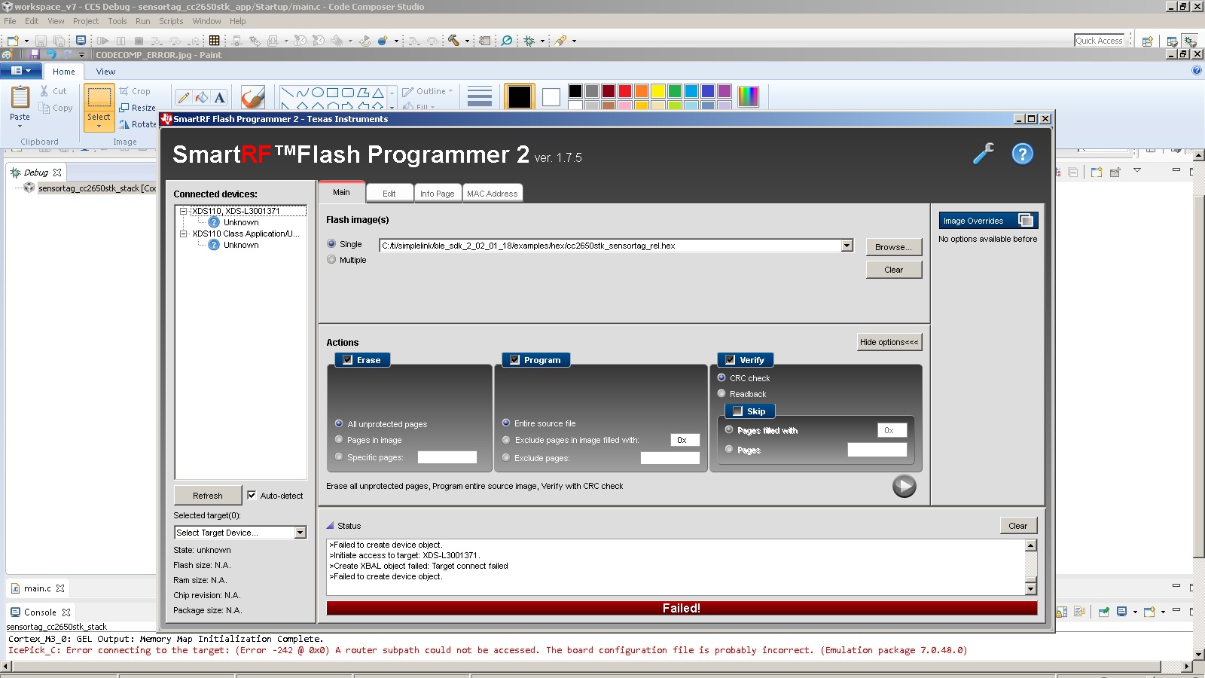Toggle the Program action checkbox

[x=514, y=360]
